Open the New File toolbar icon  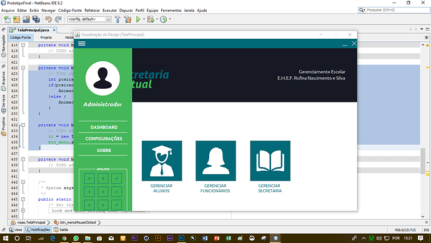[7, 19]
